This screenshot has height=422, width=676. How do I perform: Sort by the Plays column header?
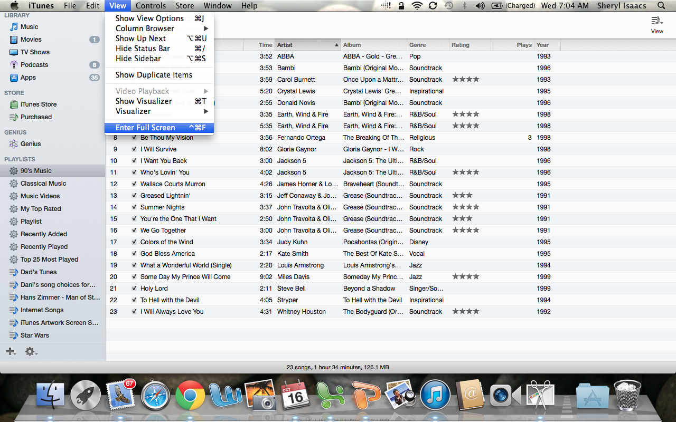point(512,45)
